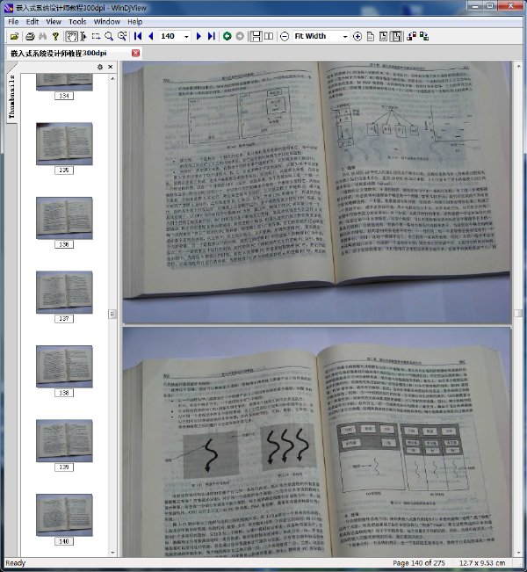
Task: Go to next page
Action: click(199, 36)
